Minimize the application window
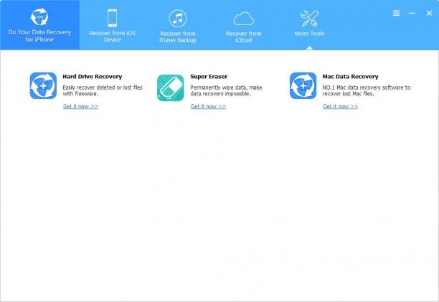The image size is (439, 302). pyautogui.click(x=412, y=13)
